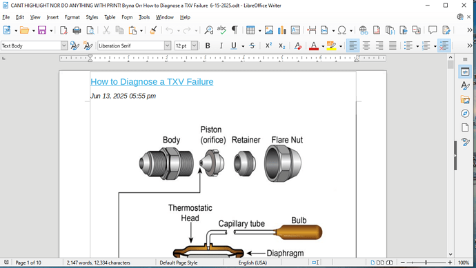
Task: Open the Insert menu
Action: point(52,17)
